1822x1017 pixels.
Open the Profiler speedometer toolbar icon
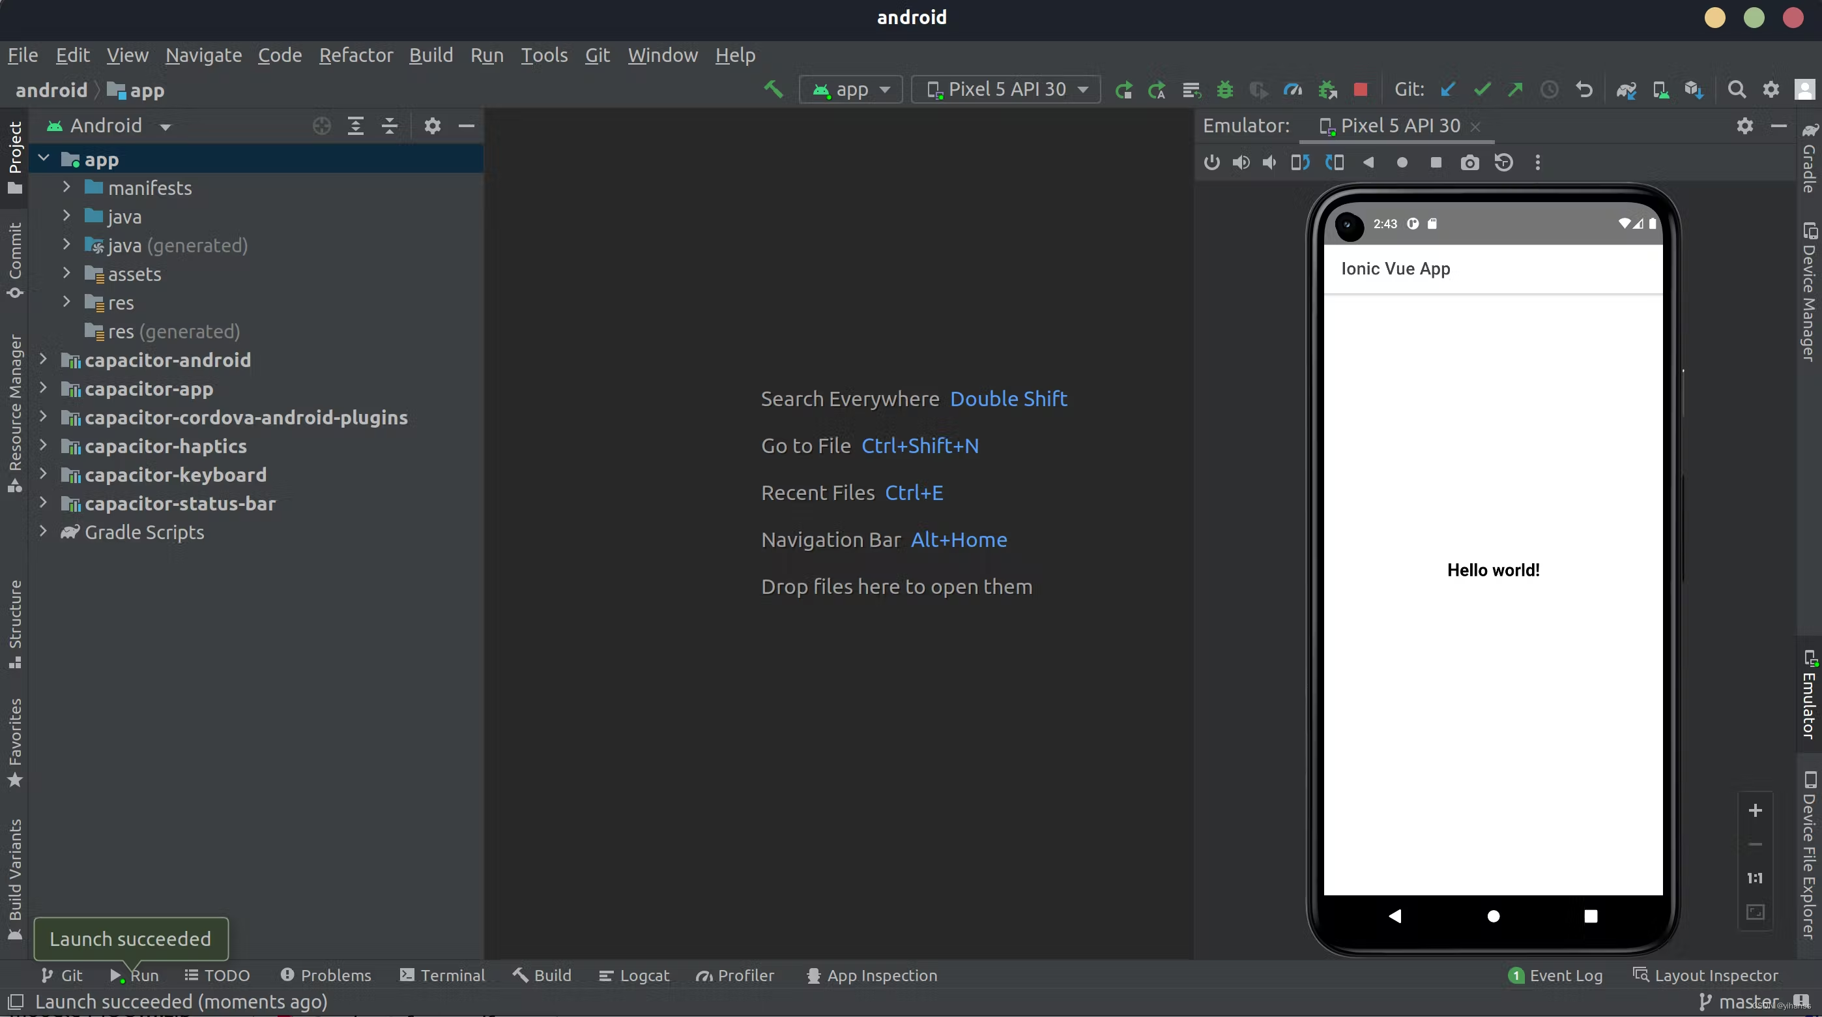point(1292,90)
